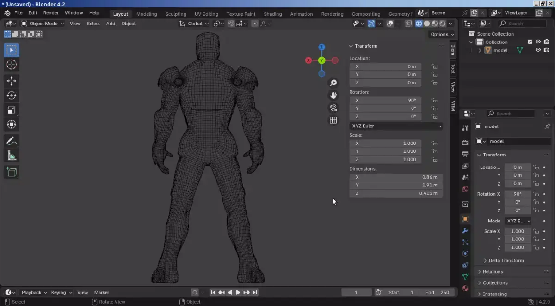Toggle the camera view icon

click(x=333, y=108)
